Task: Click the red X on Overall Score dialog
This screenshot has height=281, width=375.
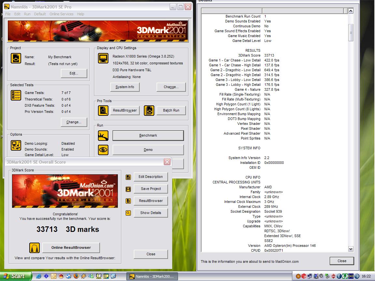Action: click(167, 162)
